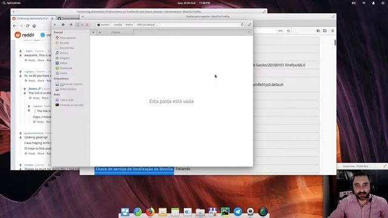Reload the file manager folder
Image resolution: width=388 pixels, height=218 pixels.
[242, 25]
